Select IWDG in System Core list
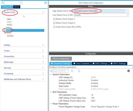The image size is (133, 111). pos(9,25)
